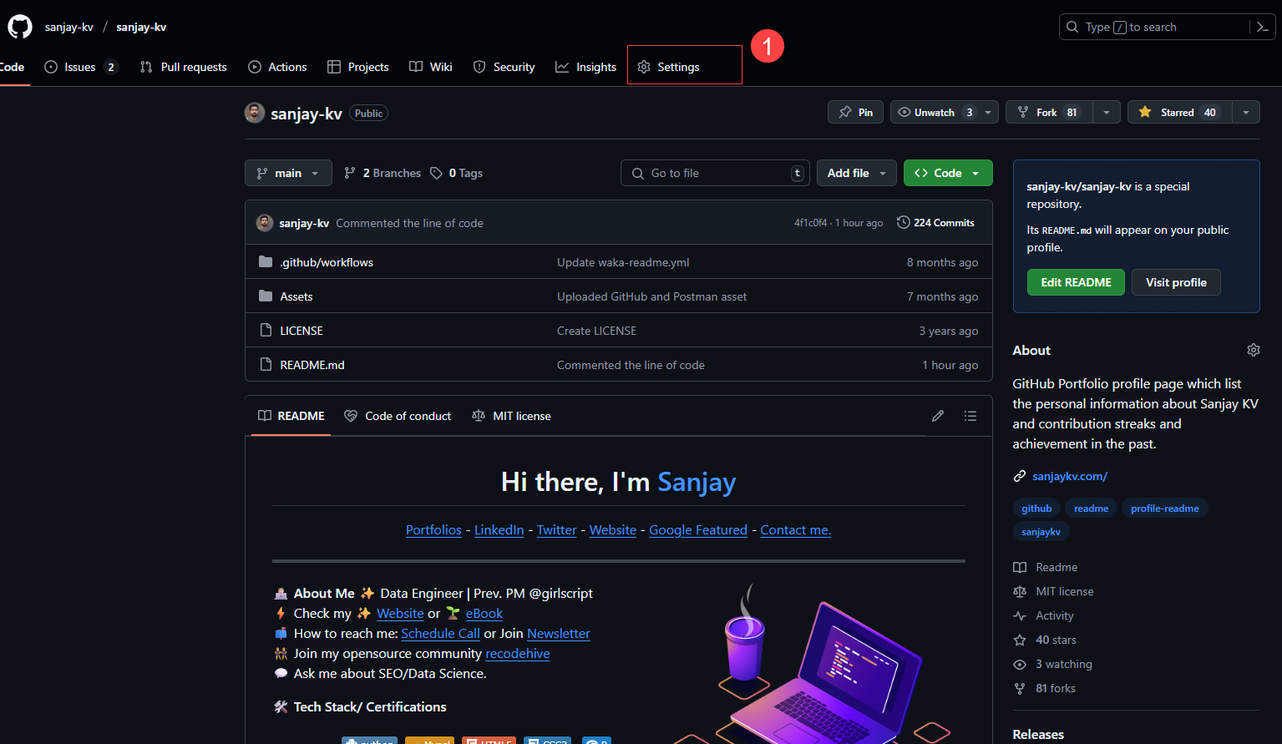Open the repository Settings tab
This screenshot has width=1282, height=744.
click(x=668, y=67)
